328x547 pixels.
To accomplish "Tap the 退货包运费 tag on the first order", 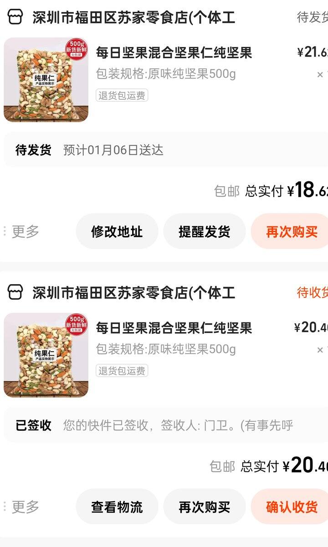I will pos(122,95).
